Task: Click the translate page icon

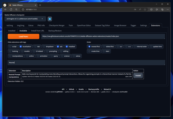Action: tap(135, 10)
